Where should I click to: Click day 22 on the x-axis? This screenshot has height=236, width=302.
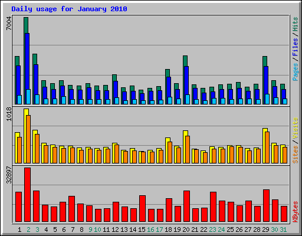click(203, 230)
